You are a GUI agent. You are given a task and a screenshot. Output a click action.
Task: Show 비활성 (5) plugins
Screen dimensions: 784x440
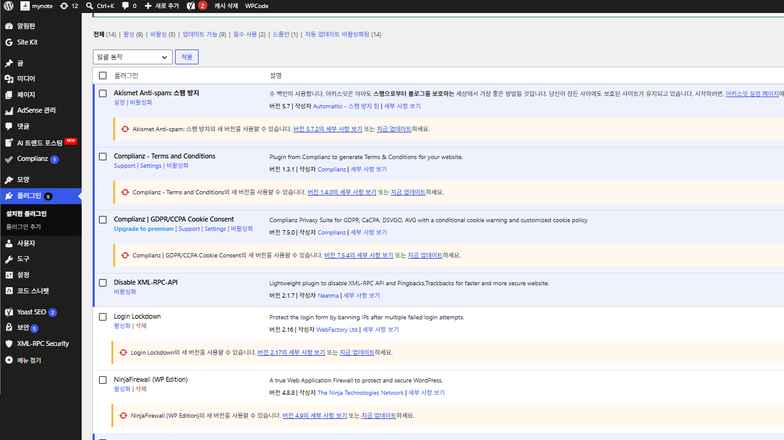163,34
